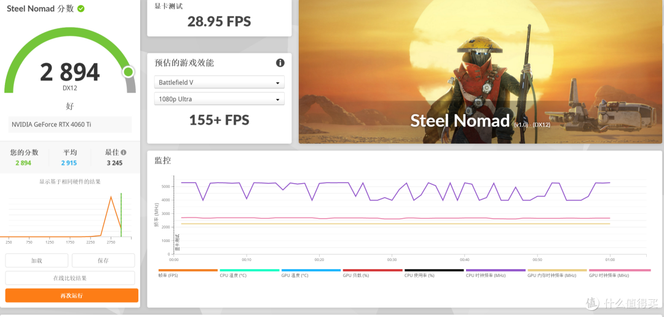Click the 监控 monitoring heading

point(162,161)
